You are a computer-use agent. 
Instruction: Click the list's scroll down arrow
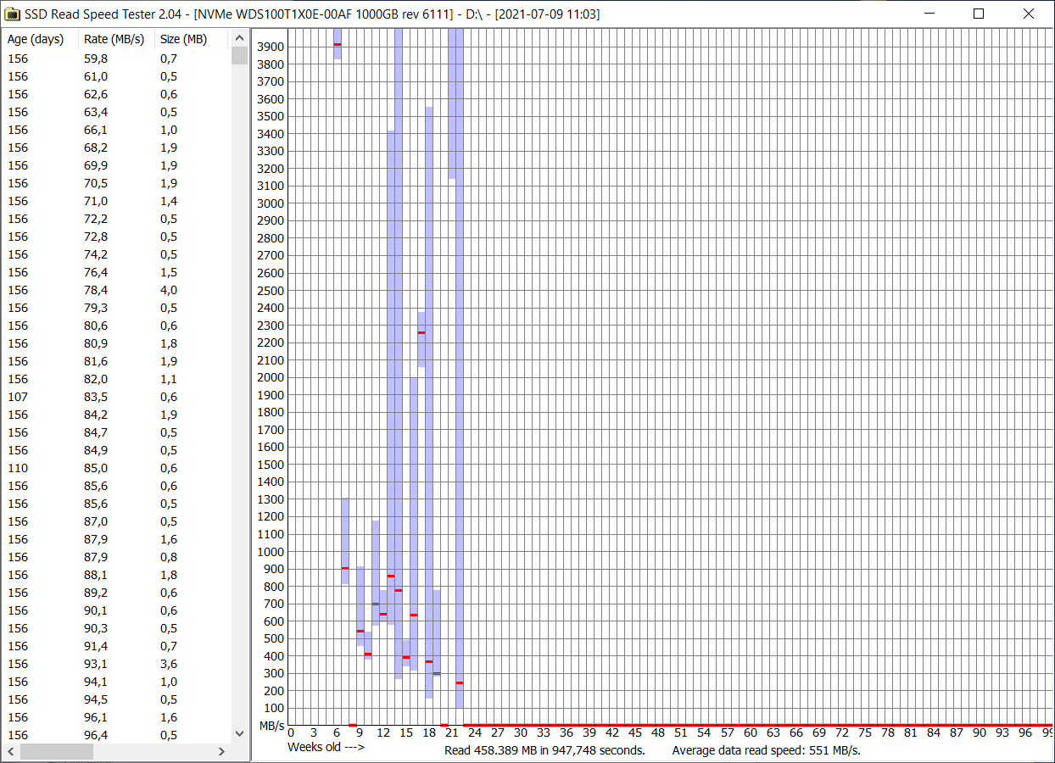[239, 734]
